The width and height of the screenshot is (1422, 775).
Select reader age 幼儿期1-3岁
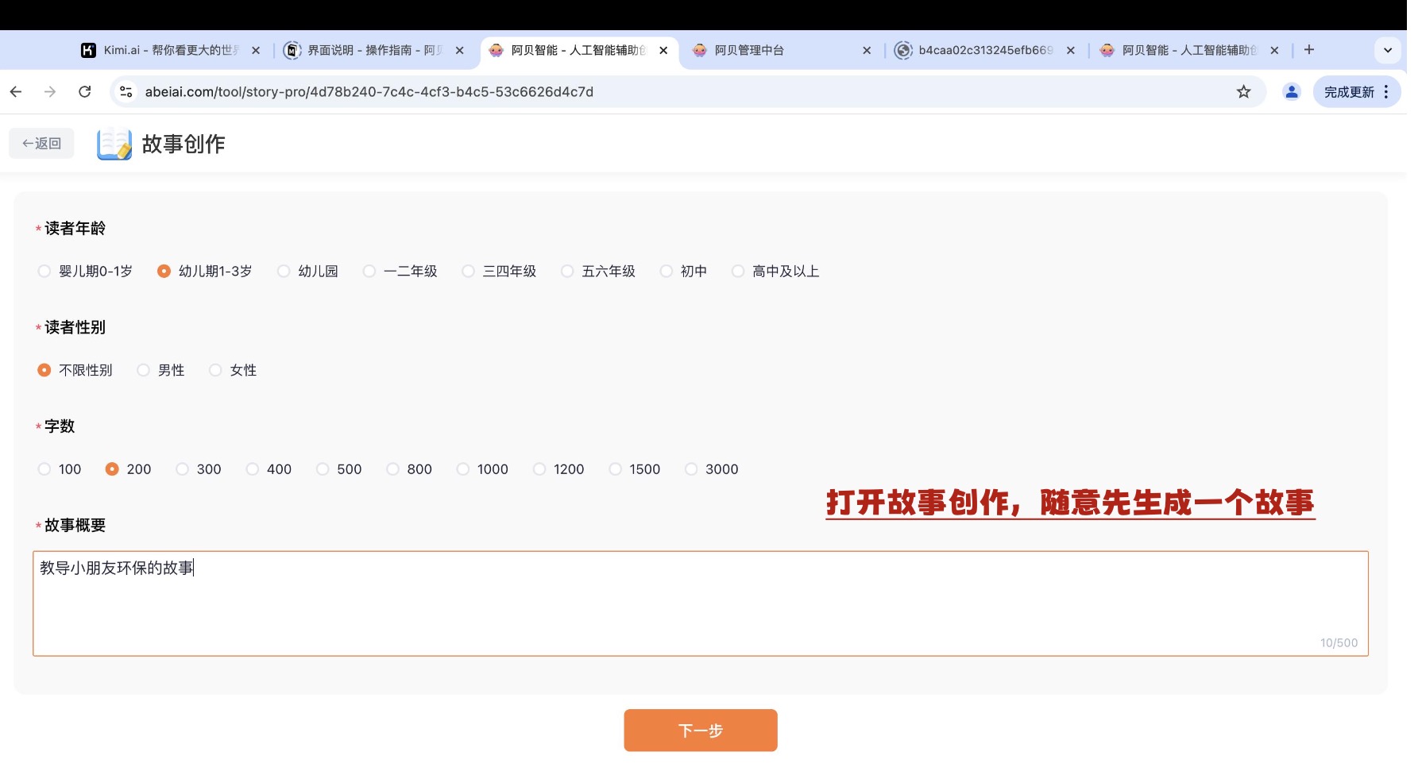[x=205, y=272]
